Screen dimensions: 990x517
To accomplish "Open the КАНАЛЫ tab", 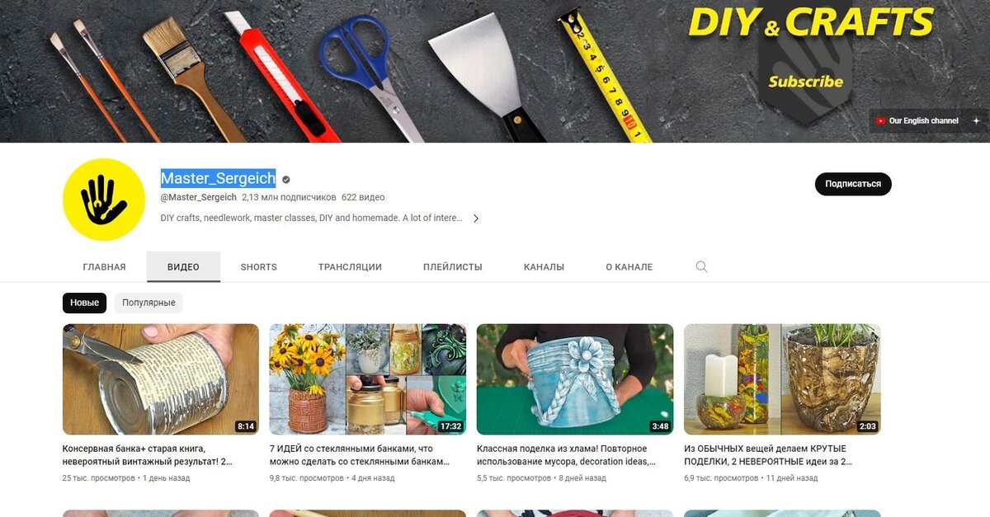I will [x=544, y=266].
